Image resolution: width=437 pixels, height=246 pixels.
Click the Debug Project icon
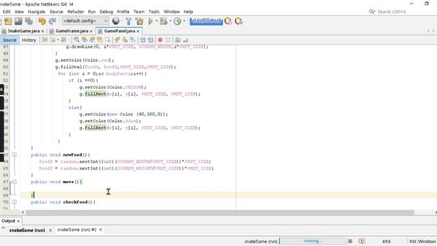tap(164, 21)
